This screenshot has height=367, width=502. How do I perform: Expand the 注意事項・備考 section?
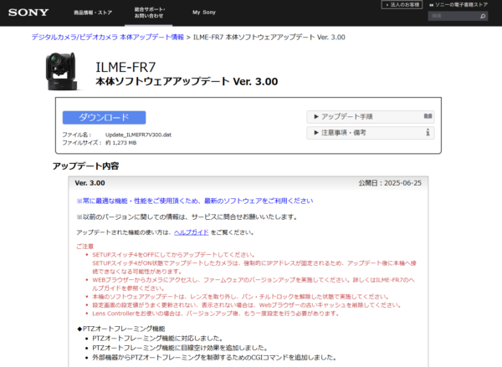[371, 132]
